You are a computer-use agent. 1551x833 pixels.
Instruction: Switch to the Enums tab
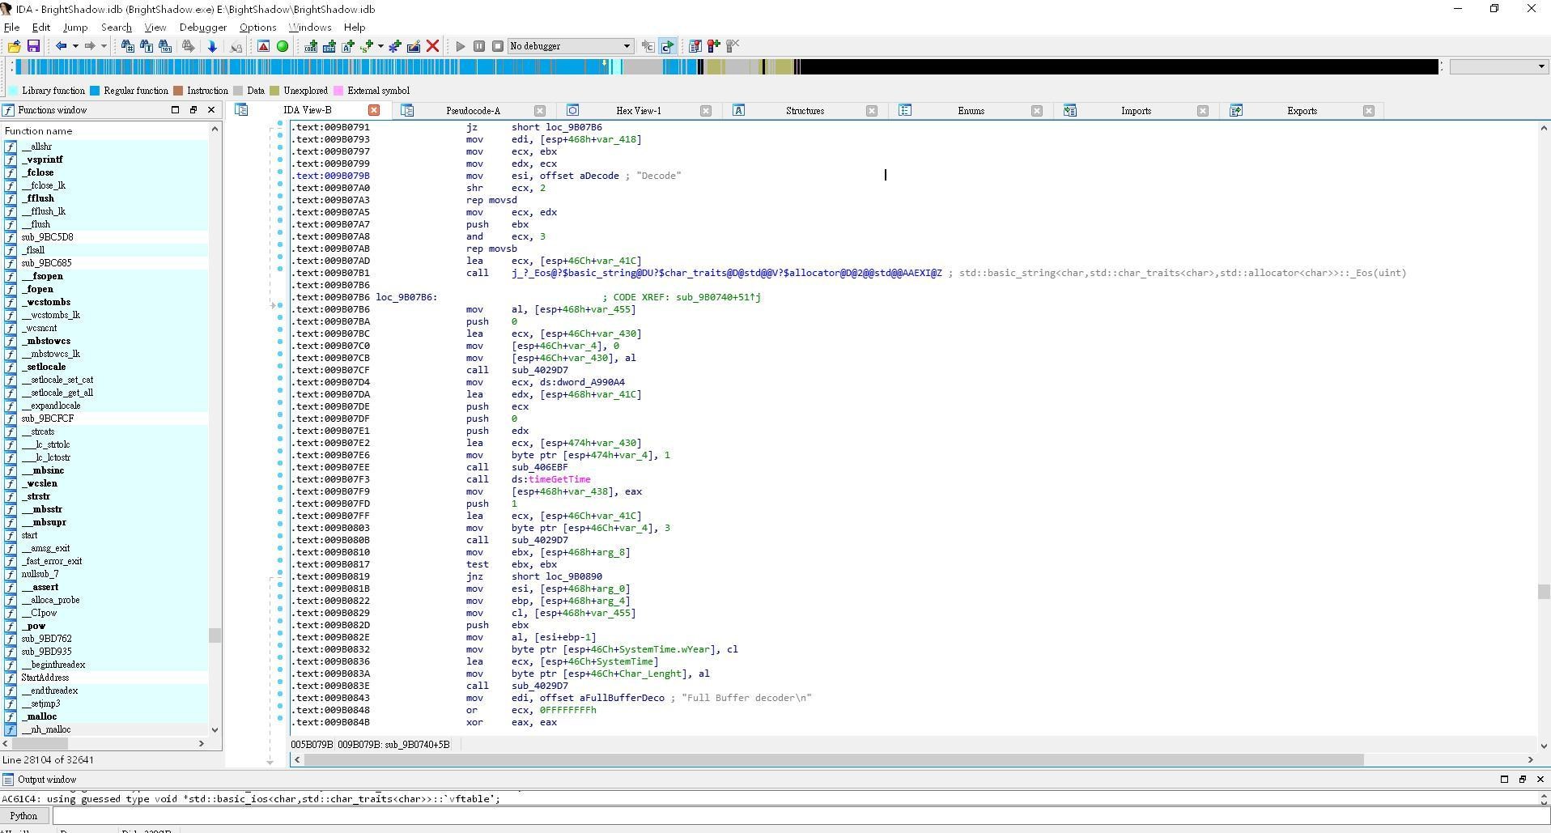[971, 111]
